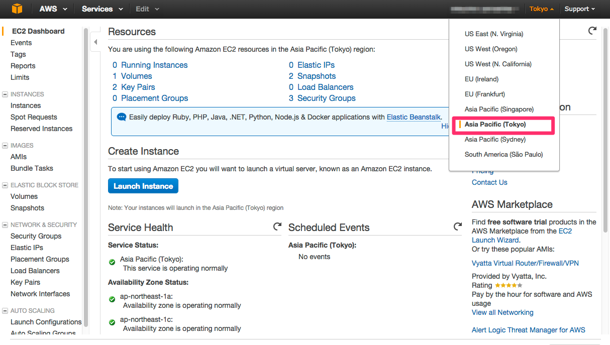Open Spot Requests in the sidebar

(34, 117)
